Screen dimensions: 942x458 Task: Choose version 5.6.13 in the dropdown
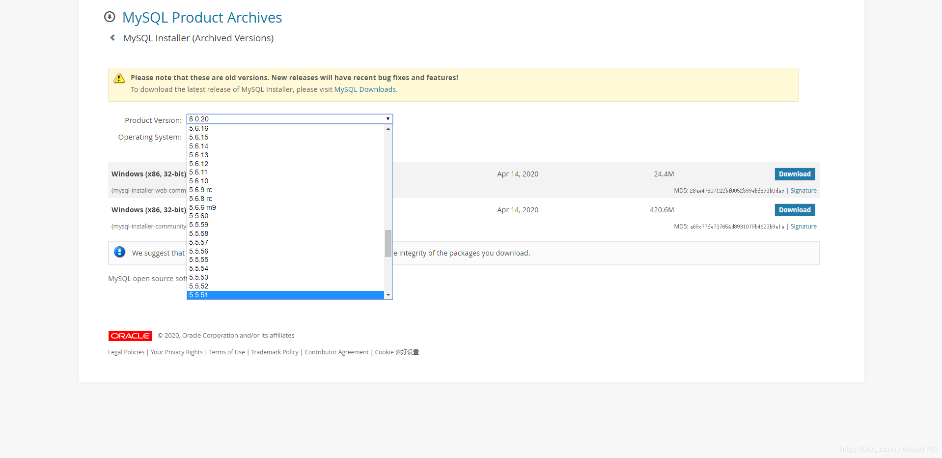(x=285, y=155)
